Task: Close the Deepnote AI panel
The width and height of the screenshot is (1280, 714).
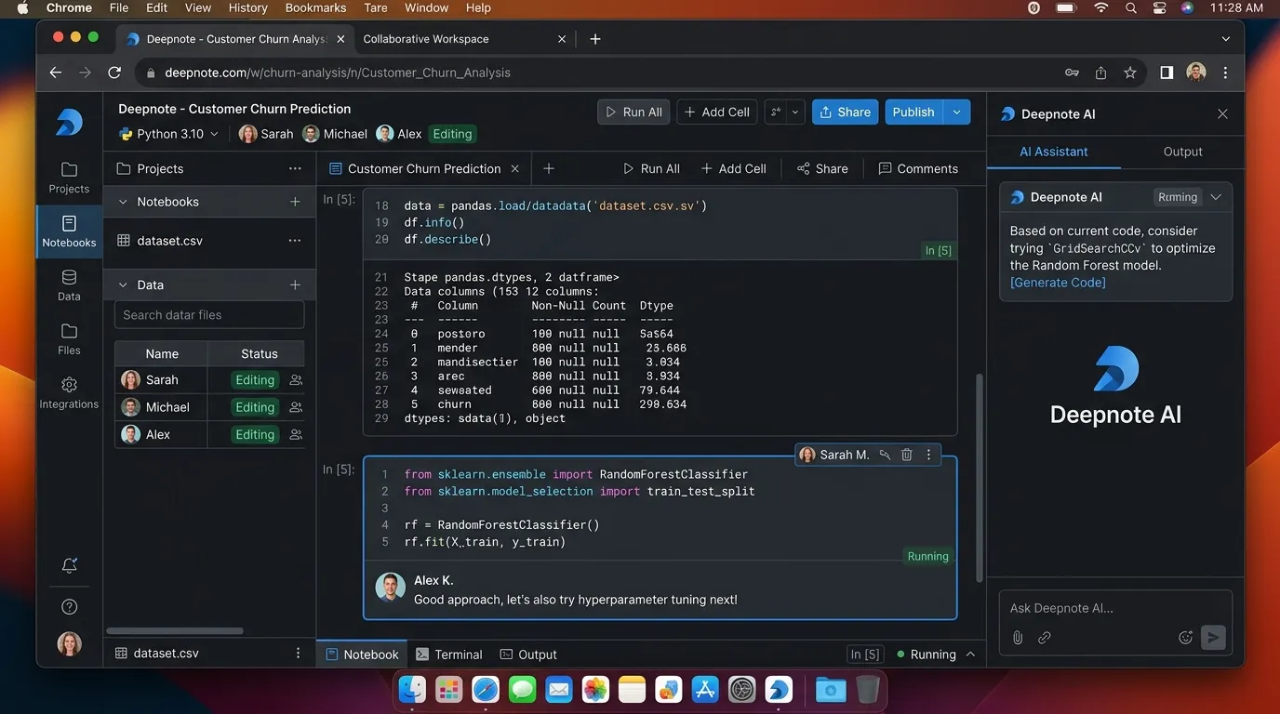Action: click(x=1222, y=113)
